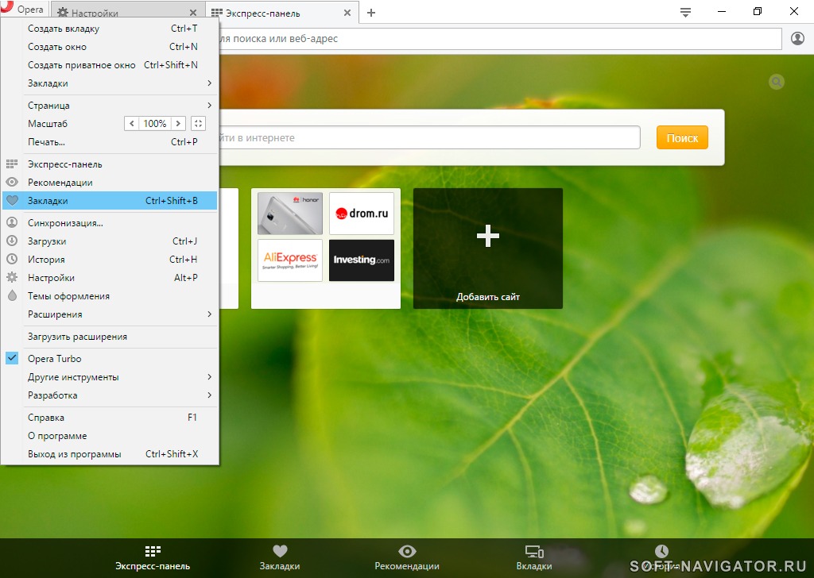This screenshot has width=814, height=578.
Task: Click the Экспресс-панель grid icon in menu
Action: [12, 164]
